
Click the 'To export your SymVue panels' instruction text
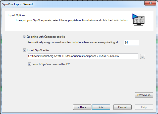coord(72,20)
